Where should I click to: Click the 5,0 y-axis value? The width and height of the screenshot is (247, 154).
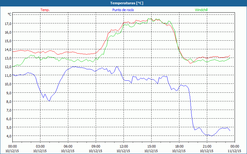click(9, 127)
